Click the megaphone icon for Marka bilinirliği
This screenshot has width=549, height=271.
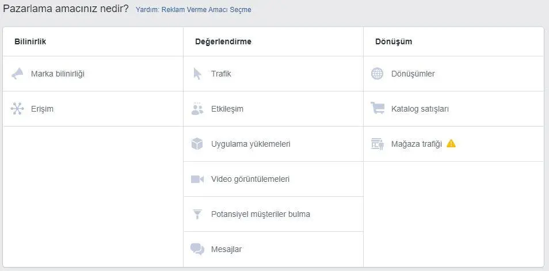click(x=17, y=74)
